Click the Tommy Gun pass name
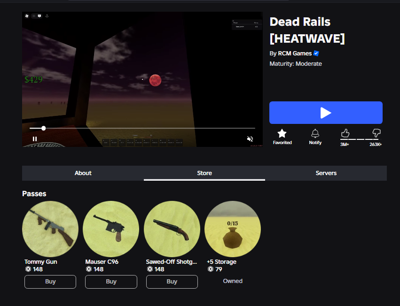This screenshot has height=306, width=400. pyautogui.click(x=41, y=262)
